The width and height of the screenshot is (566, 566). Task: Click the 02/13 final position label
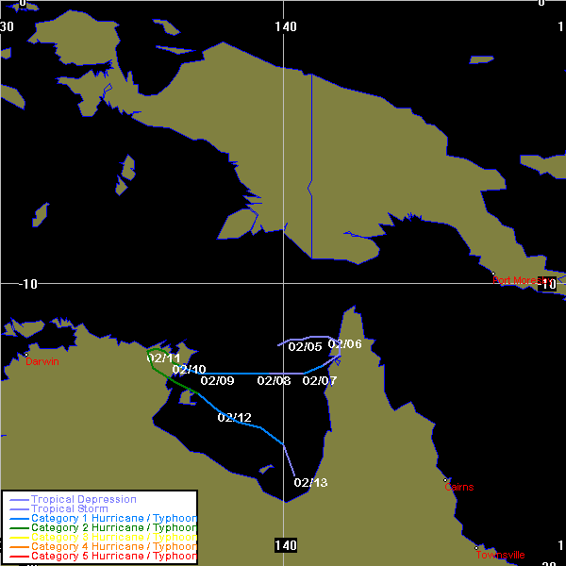pyautogui.click(x=310, y=483)
